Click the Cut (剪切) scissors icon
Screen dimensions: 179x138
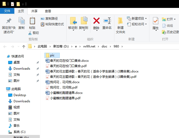click(30, 33)
